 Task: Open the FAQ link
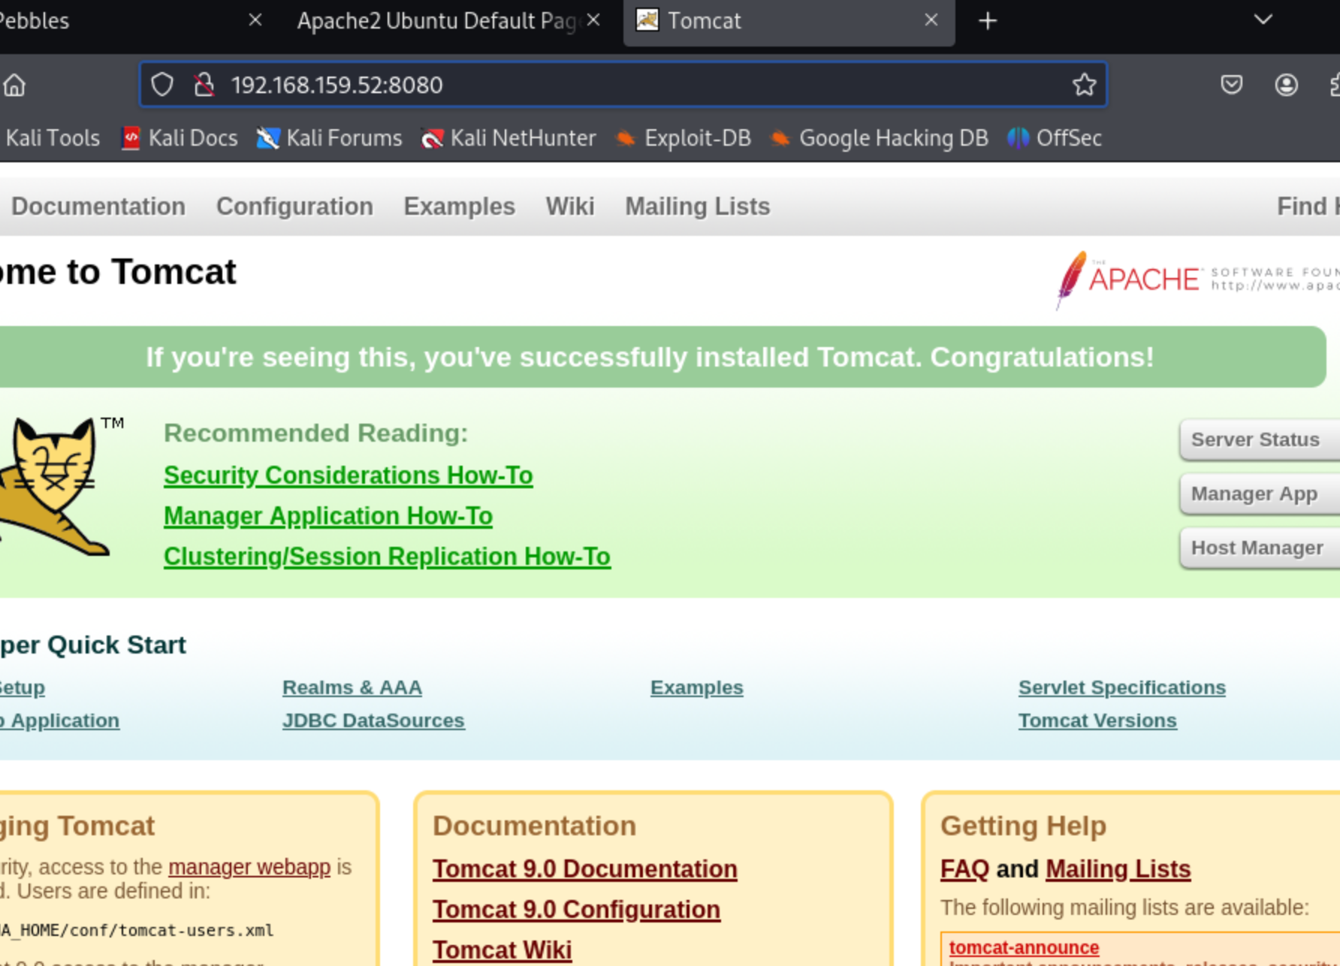964,869
